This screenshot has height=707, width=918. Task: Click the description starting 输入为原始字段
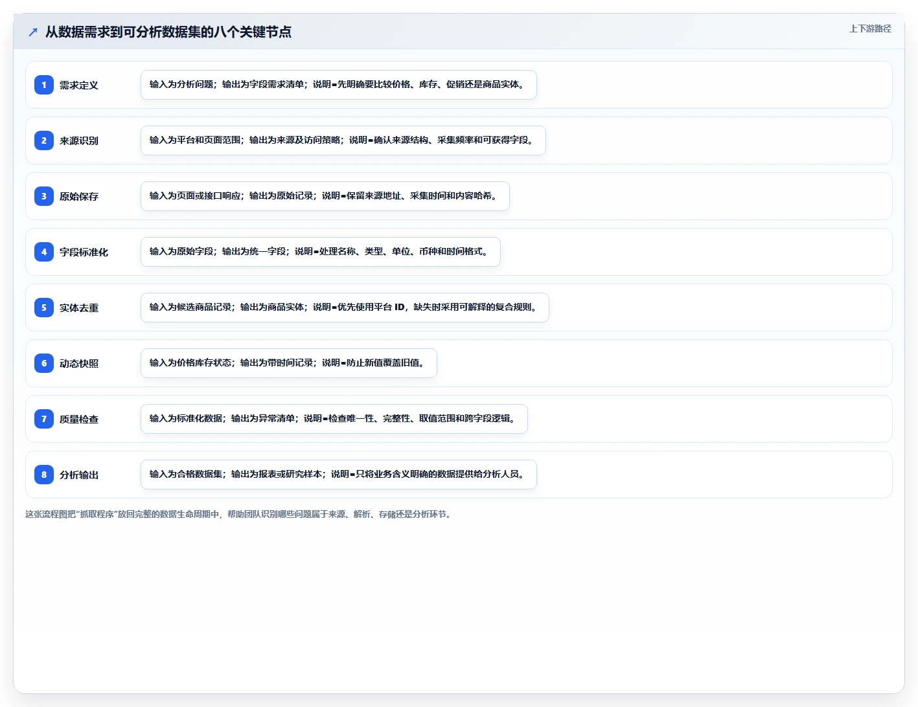point(321,252)
